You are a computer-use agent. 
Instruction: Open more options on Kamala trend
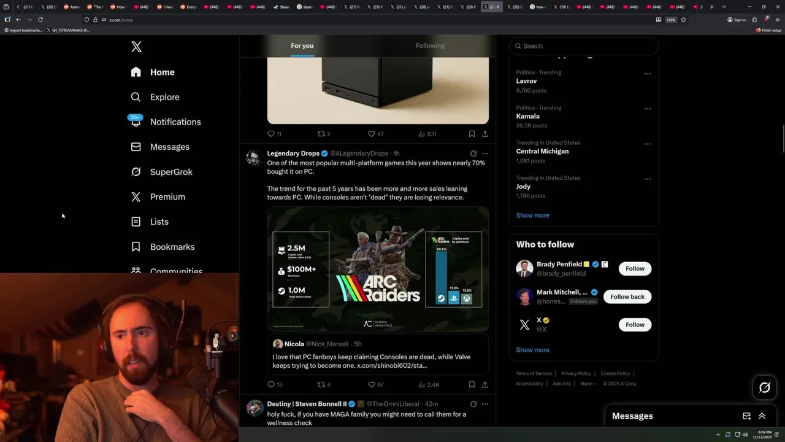click(647, 109)
